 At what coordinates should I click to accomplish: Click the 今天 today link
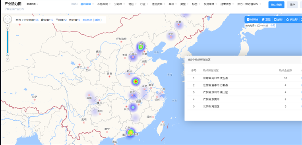(x=273, y=25)
